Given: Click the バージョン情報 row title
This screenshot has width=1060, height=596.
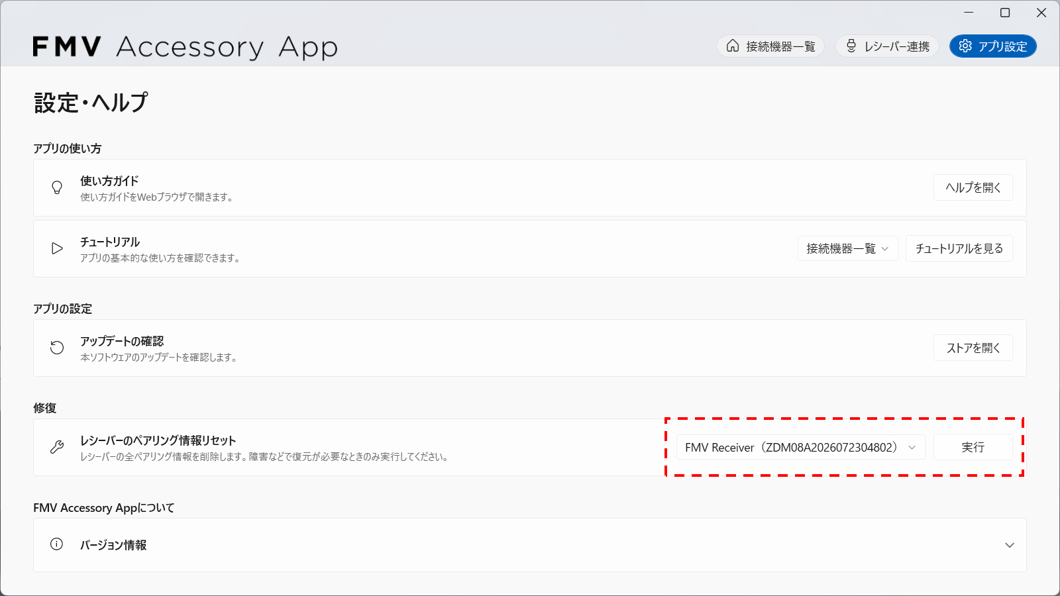Looking at the screenshot, I should pyautogui.click(x=113, y=545).
